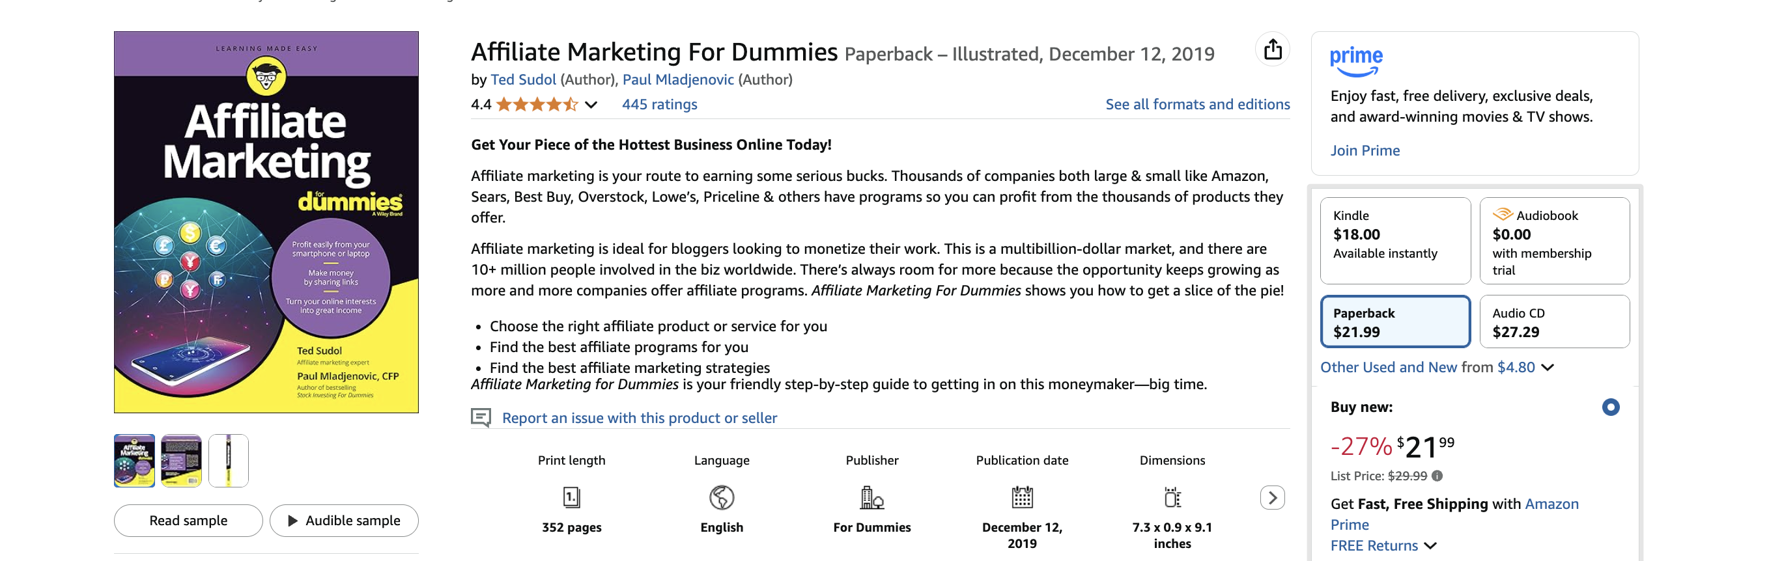Select the Audio CD format option

coord(1555,322)
